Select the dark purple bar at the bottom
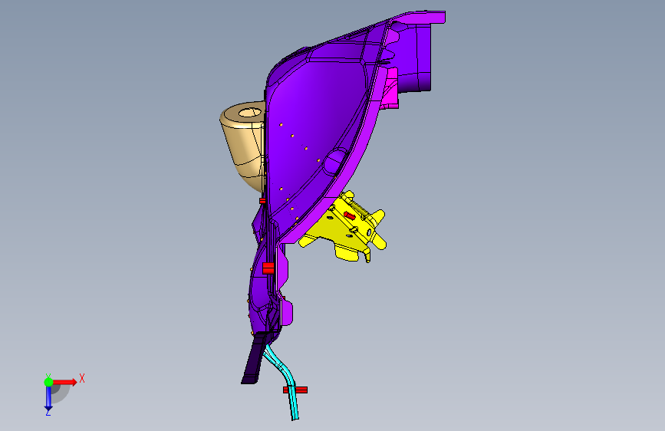Viewport: 665px width, 431px height. coord(253,358)
